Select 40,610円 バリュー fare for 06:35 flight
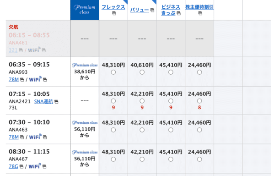The width and height of the screenshot is (274, 176). click(x=142, y=72)
